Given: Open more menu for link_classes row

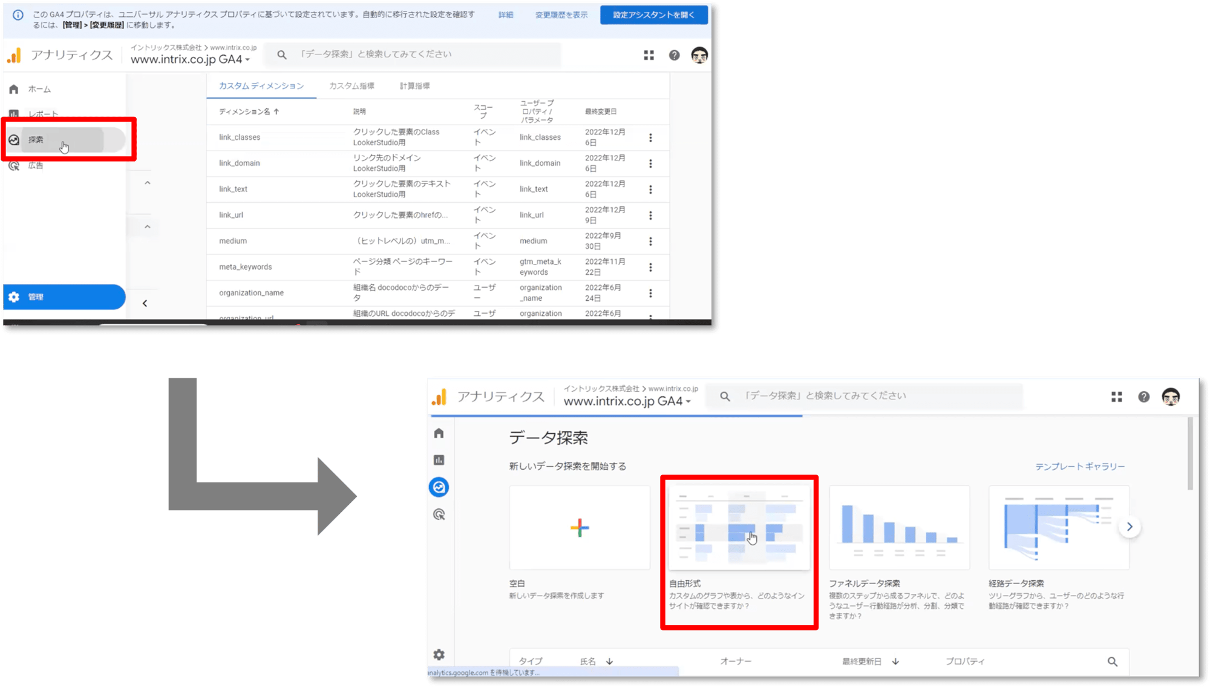Looking at the screenshot, I should click(650, 138).
